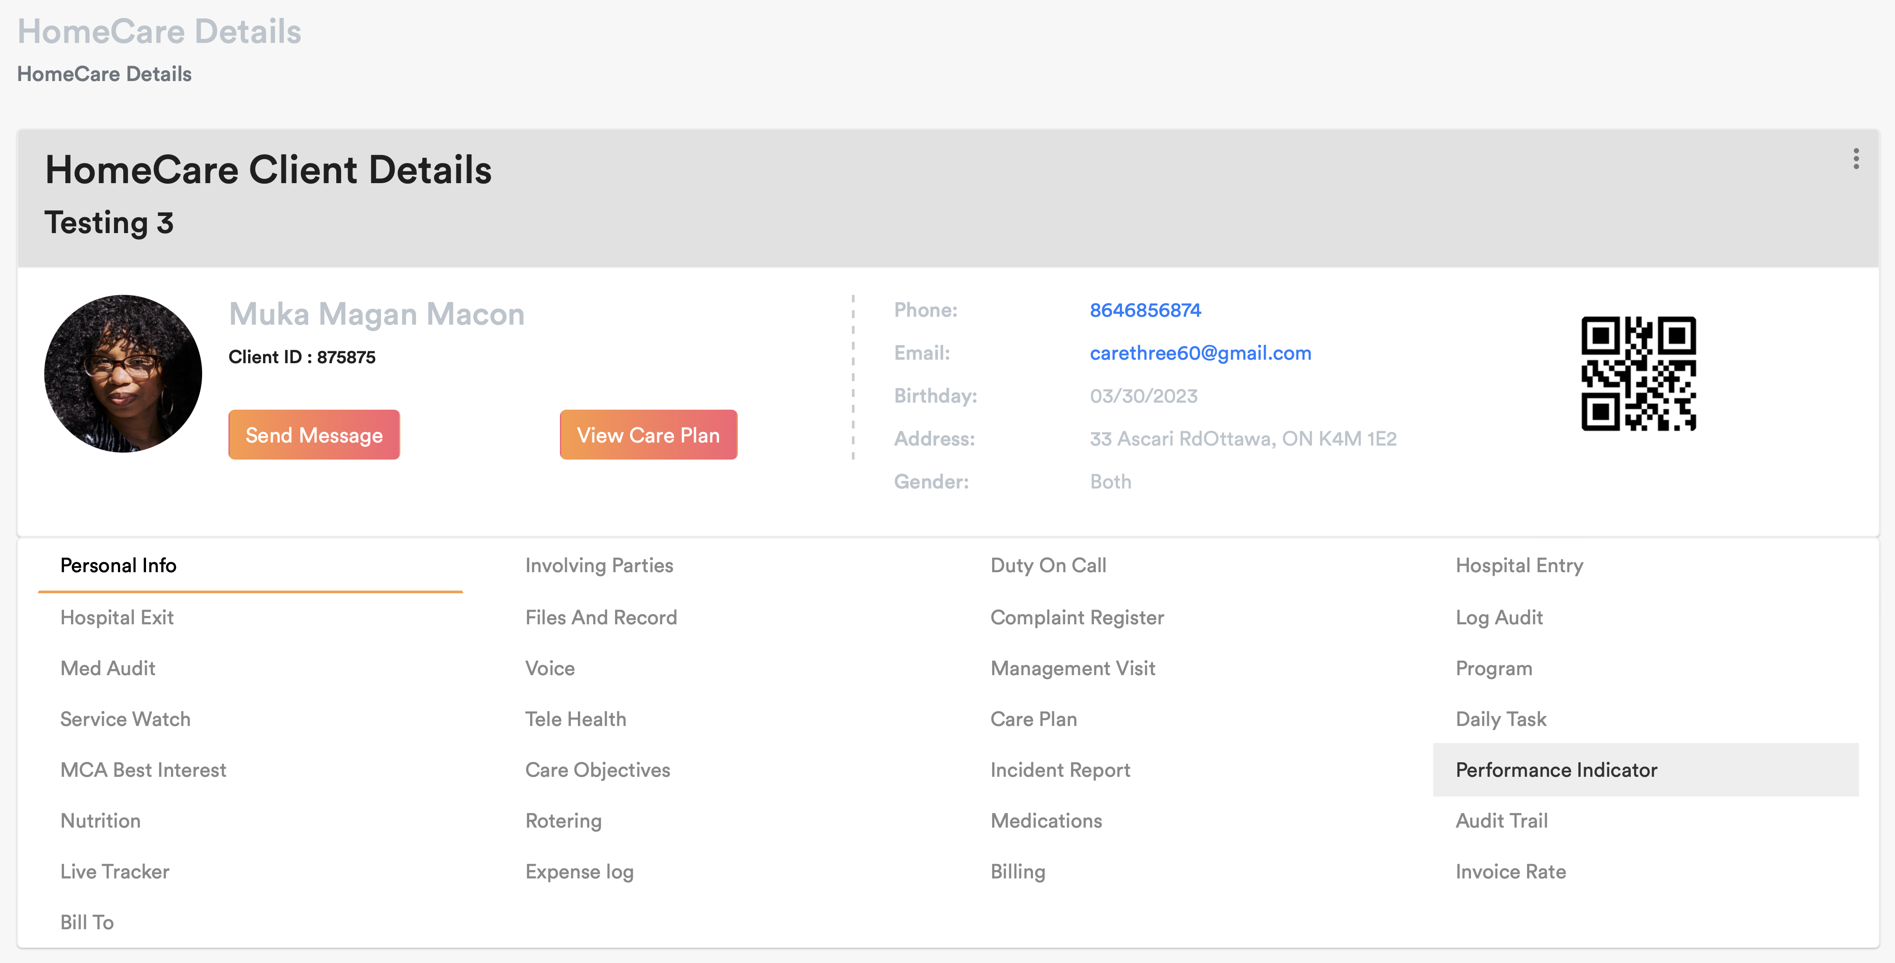Switch to Incident Report tab

1059,770
